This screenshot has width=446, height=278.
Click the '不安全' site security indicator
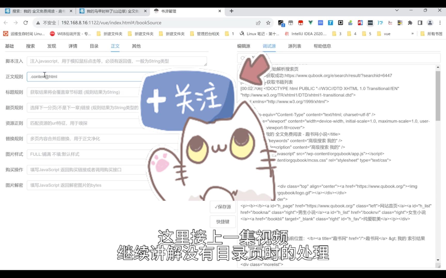pyautogui.click(x=46, y=23)
